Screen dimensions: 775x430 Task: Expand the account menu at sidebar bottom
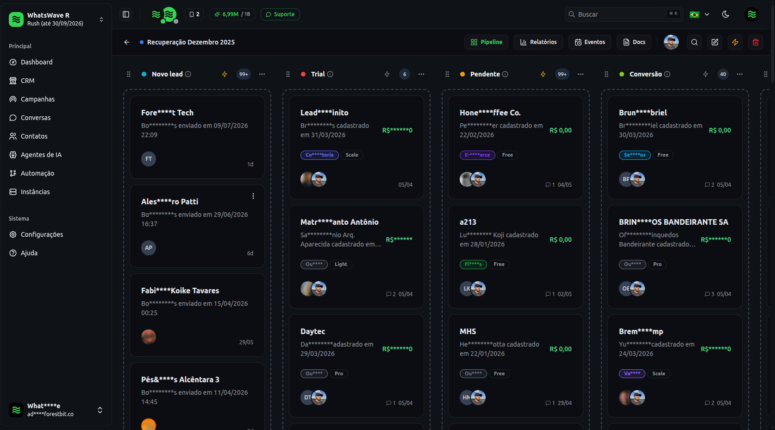pyautogui.click(x=56, y=410)
